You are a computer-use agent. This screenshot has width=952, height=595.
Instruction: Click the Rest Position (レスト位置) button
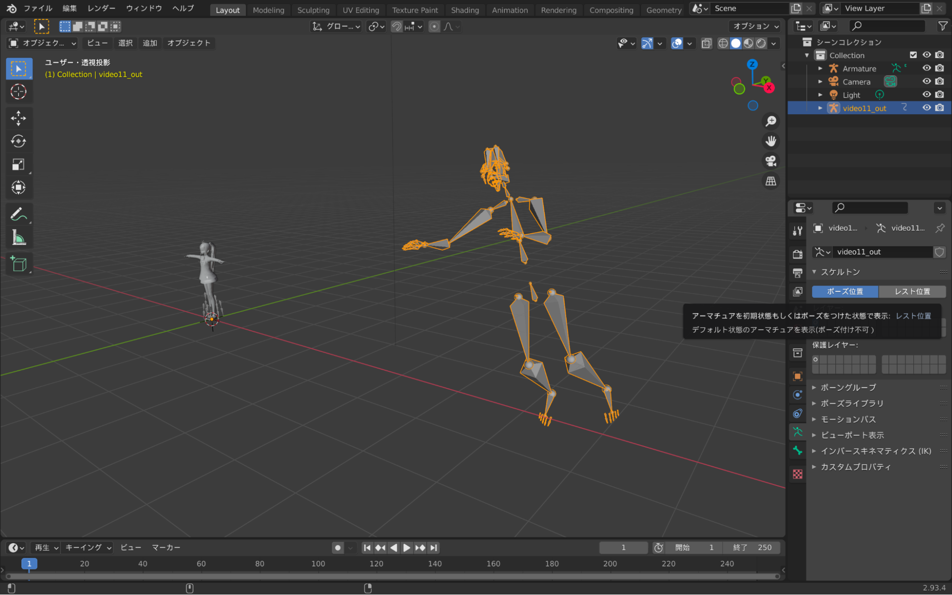tap(912, 291)
